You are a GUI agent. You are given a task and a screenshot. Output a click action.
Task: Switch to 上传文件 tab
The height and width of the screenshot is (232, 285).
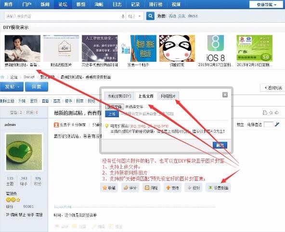pyautogui.click(x=146, y=96)
